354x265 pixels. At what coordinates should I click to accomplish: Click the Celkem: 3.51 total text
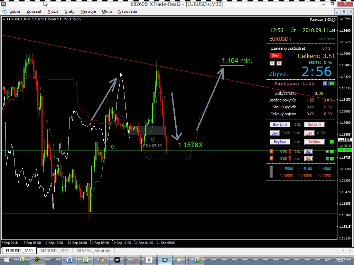pyautogui.click(x=316, y=56)
